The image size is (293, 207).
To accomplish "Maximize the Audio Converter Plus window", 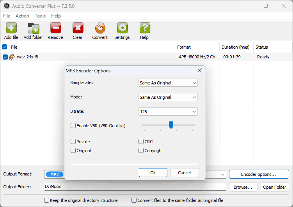I will pos(266,6).
